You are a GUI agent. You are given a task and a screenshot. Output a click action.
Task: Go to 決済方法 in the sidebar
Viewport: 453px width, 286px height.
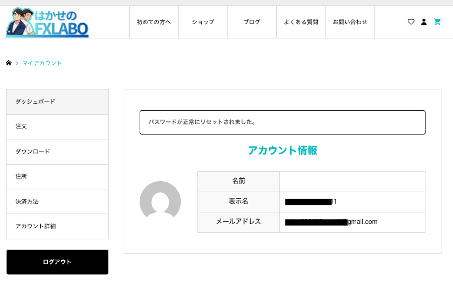point(57,201)
